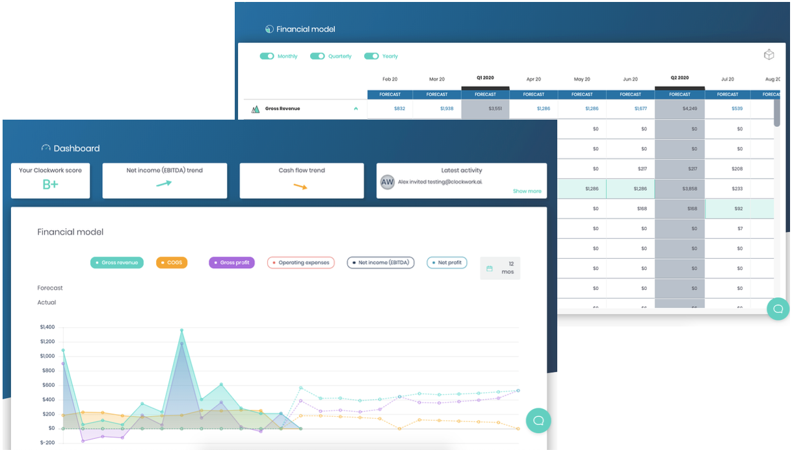
Task: Select the Q2 2020 column header
Action: 679,77
